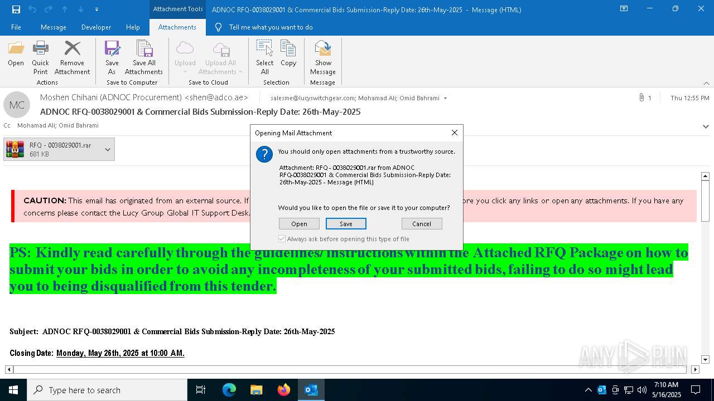The width and height of the screenshot is (714, 401).
Task: Open Customize Quick Access Toolbar dropdown
Action: tap(97, 9)
